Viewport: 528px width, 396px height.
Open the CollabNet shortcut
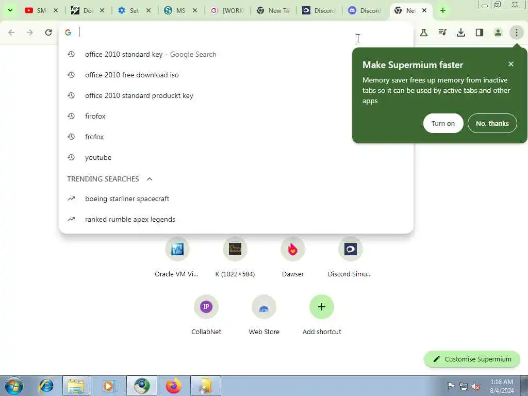coord(206,316)
